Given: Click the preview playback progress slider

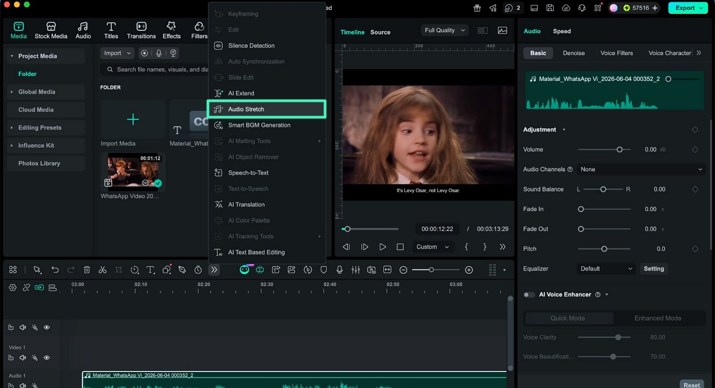Looking at the screenshot, I should (x=370, y=229).
